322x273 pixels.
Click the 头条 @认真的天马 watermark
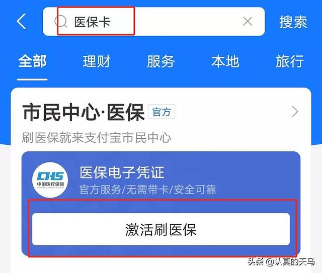pyautogui.click(x=281, y=261)
